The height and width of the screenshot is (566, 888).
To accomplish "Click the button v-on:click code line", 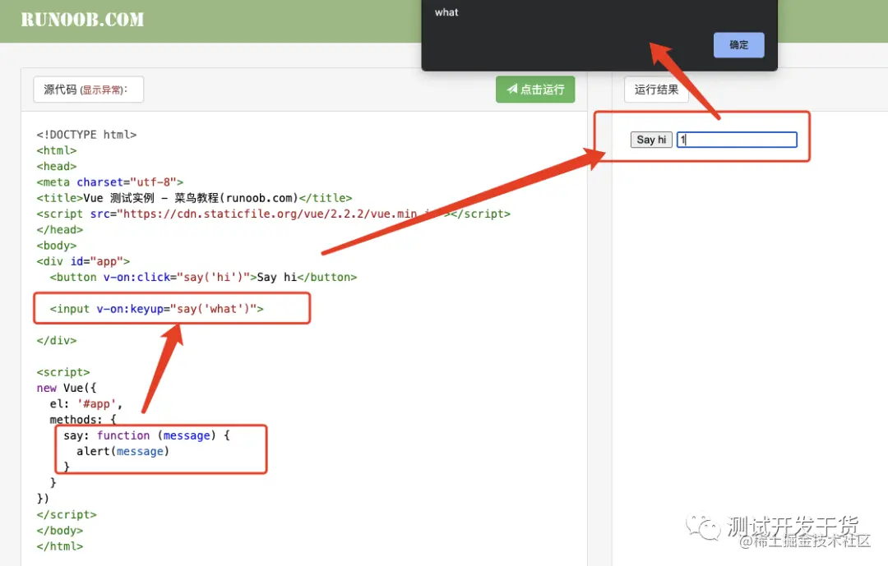I will 203,278.
